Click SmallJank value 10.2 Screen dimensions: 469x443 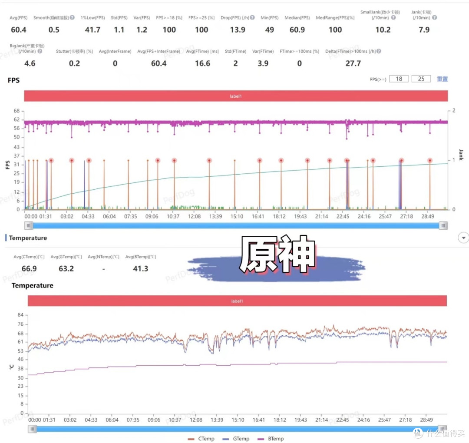point(383,30)
